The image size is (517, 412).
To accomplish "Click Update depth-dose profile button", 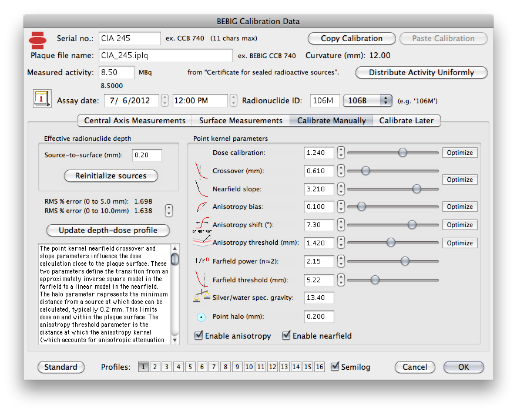I will pyautogui.click(x=108, y=230).
